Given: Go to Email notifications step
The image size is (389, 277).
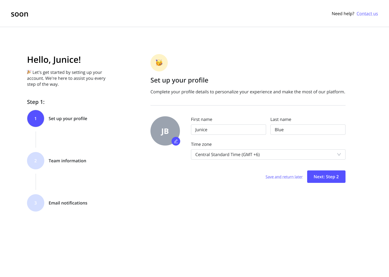Looking at the screenshot, I should [x=68, y=203].
